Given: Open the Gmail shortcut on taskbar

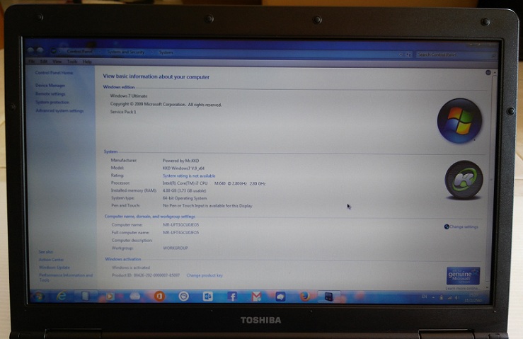Looking at the screenshot, I should [x=256, y=297].
